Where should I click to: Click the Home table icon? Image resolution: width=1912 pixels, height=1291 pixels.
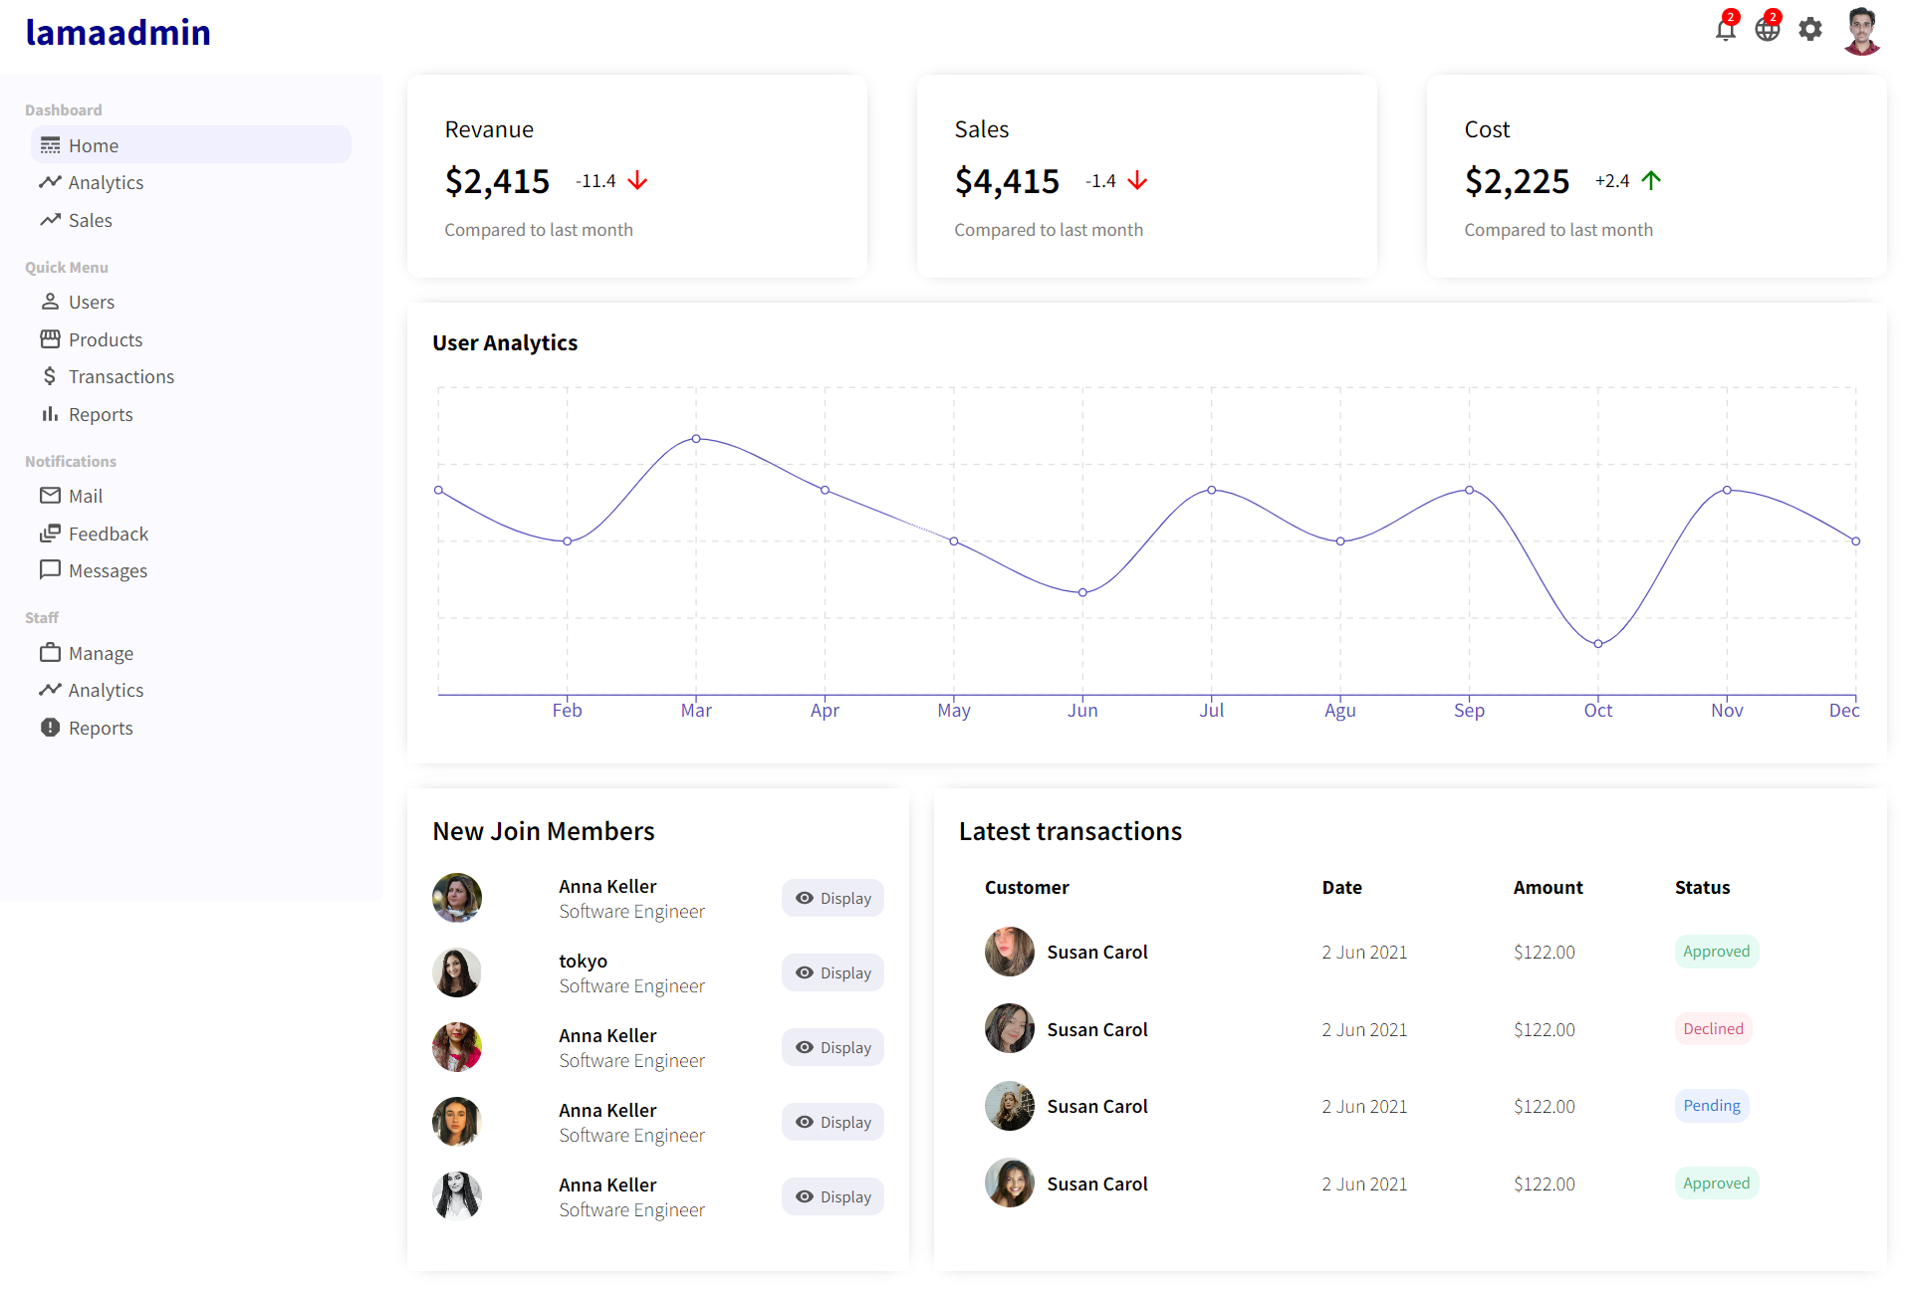coord(50,145)
